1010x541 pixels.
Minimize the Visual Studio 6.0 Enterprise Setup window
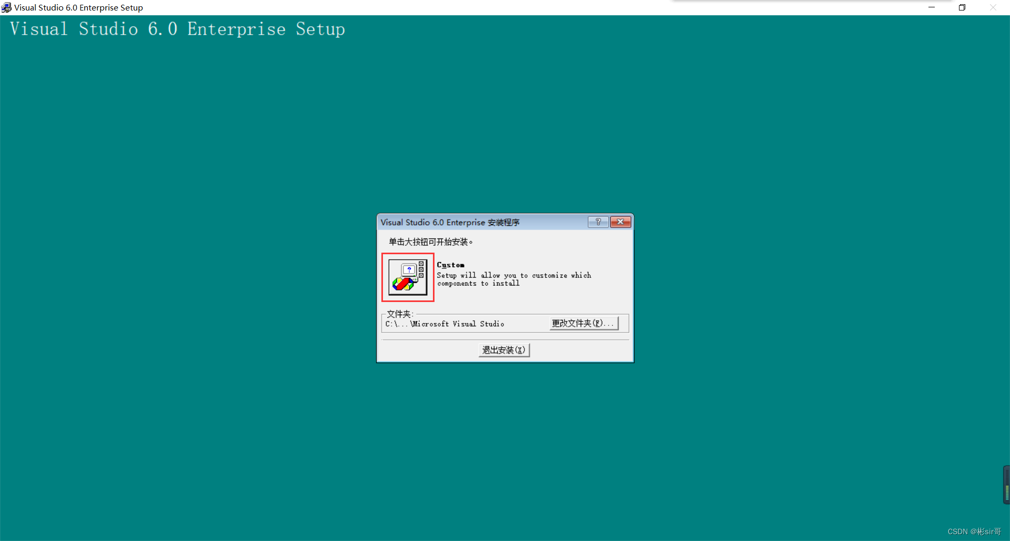[x=932, y=7]
